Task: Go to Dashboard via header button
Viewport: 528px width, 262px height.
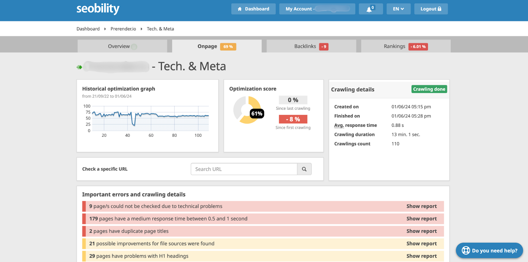Action: coord(253,9)
